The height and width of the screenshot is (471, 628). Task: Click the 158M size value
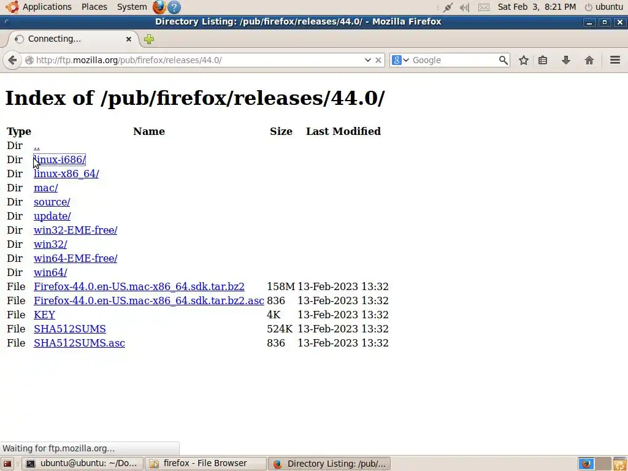281,286
